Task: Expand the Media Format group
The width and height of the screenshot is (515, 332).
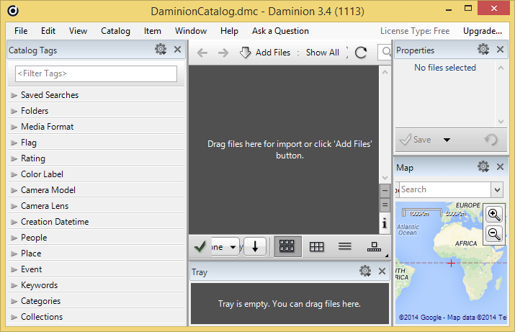Action: [14, 127]
